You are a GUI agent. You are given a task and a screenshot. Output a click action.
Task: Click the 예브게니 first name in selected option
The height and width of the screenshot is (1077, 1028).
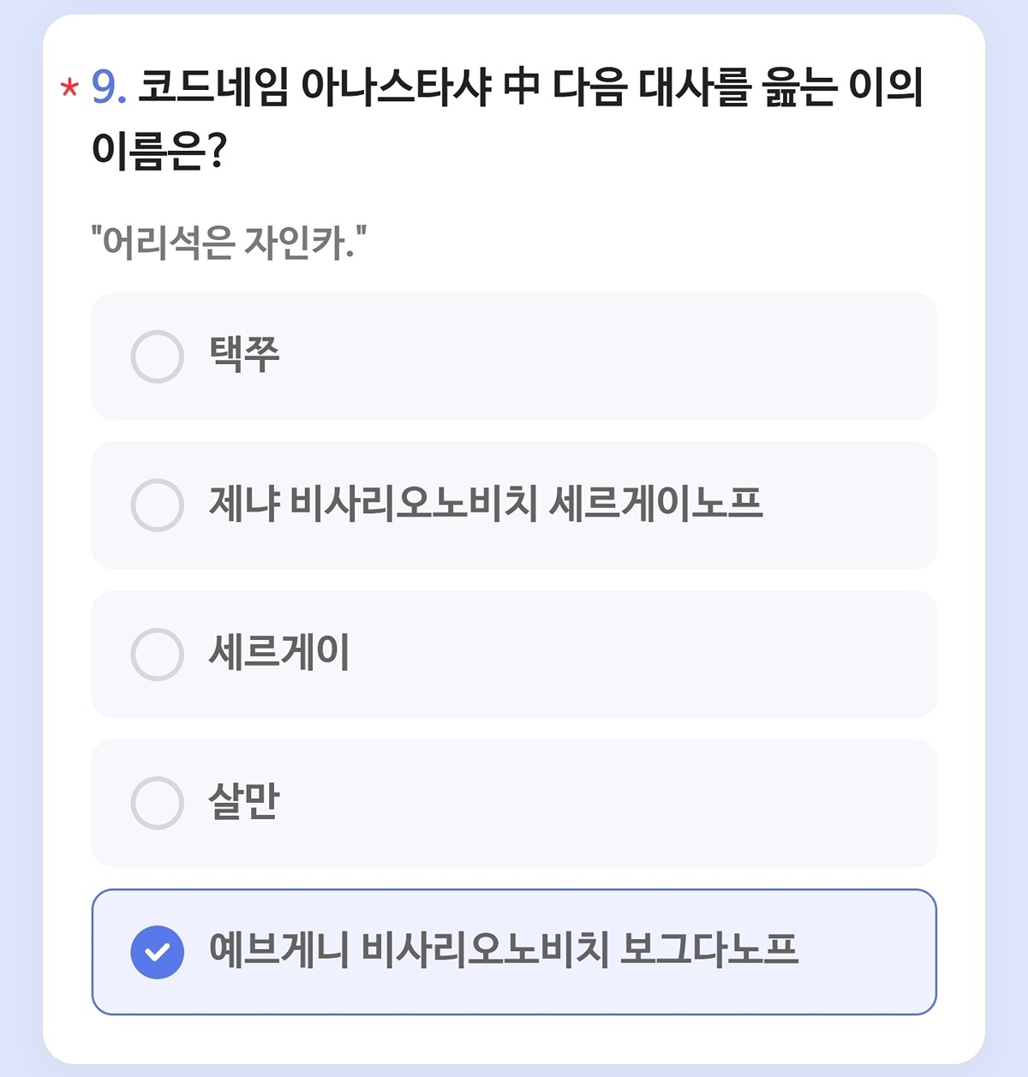point(278,950)
